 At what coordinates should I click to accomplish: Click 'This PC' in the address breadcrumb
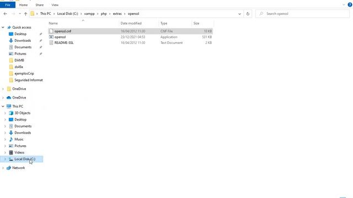click(x=45, y=14)
